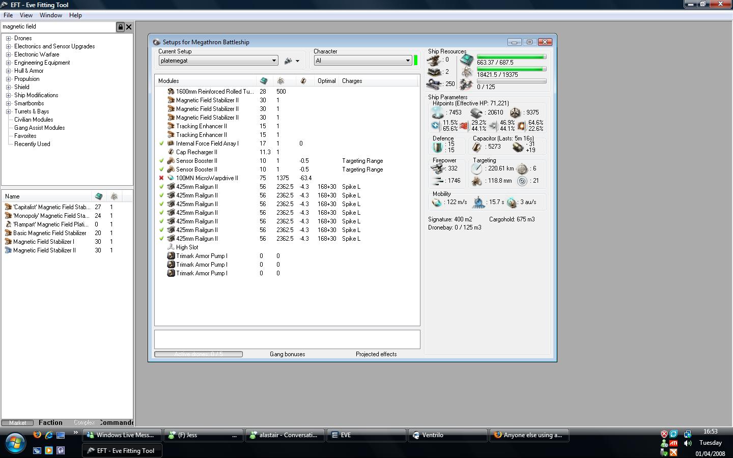Click the shield hitpoints icon
Viewport: 733px width, 458px height.
click(x=437, y=112)
